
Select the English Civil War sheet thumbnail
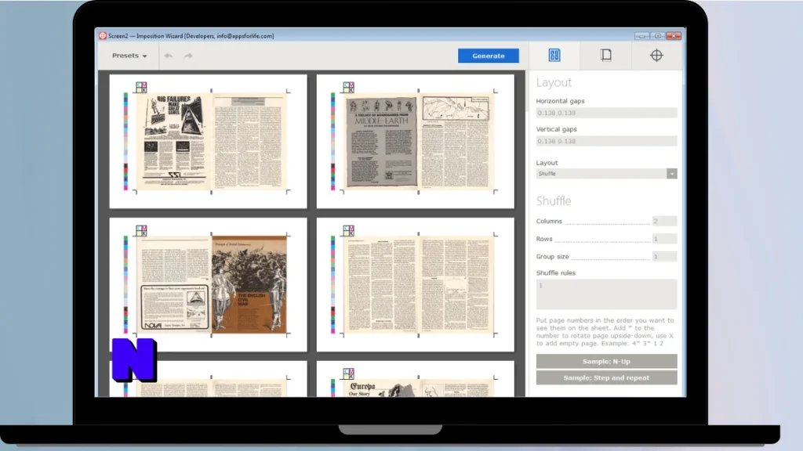point(209,285)
